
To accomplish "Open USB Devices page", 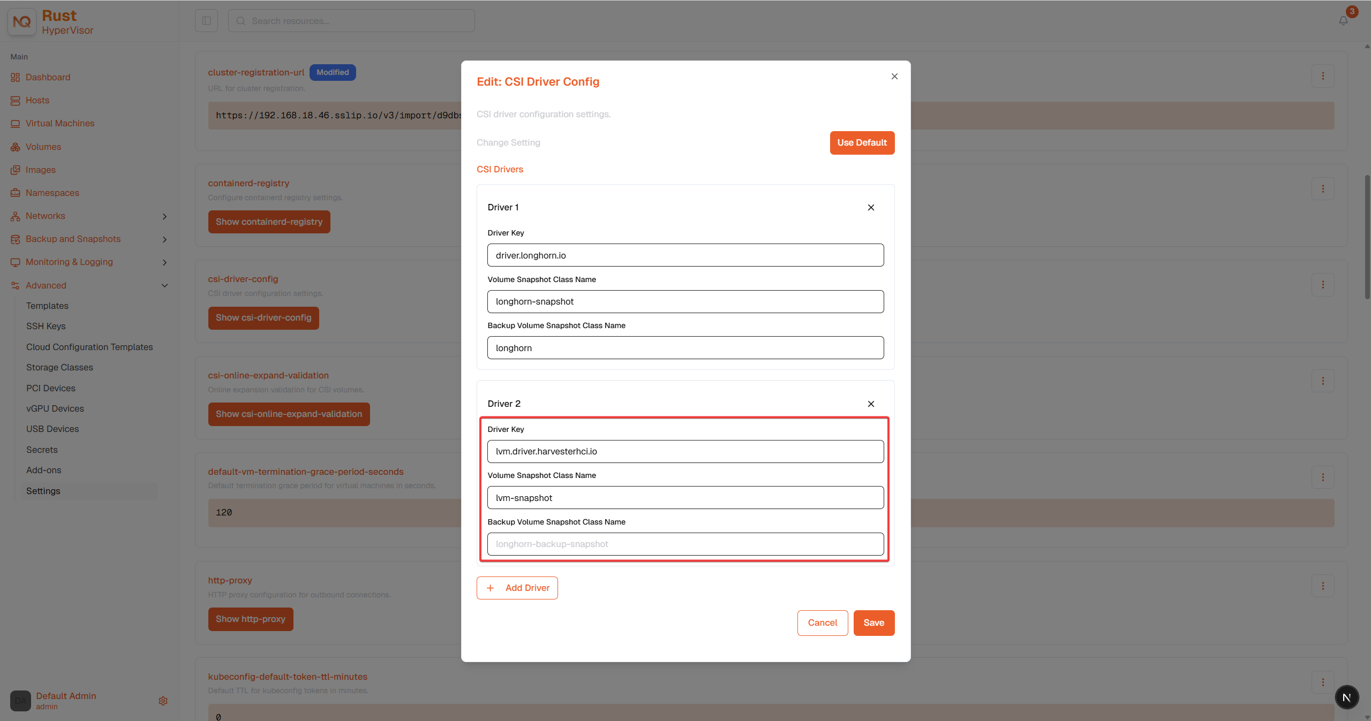I will click(x=52, y=429).
